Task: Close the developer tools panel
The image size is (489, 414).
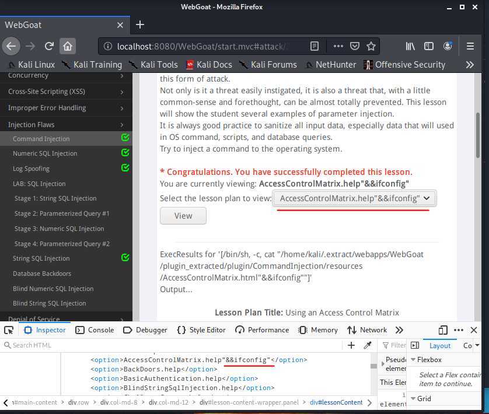Action: 474,330
